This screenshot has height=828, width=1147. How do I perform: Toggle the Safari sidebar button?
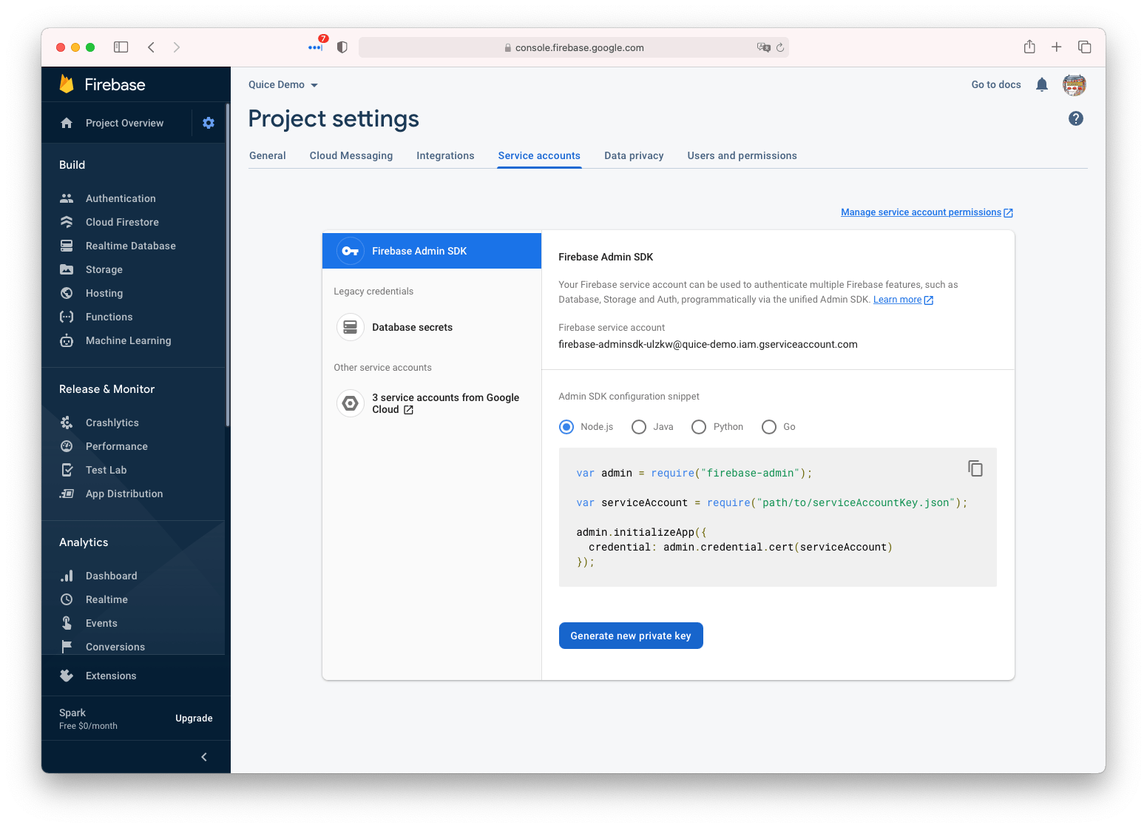point(121,47)
